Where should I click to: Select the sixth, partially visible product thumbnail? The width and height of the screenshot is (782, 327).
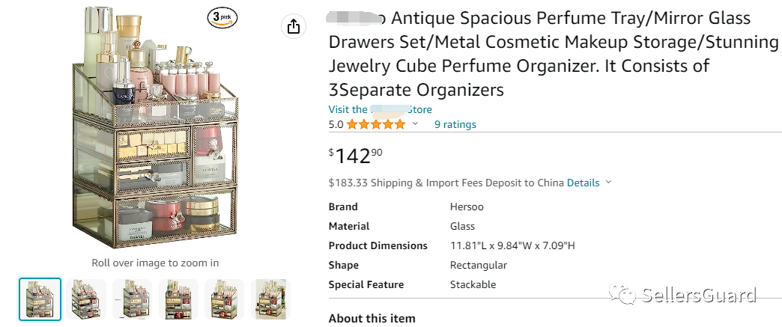coord(270,299)
